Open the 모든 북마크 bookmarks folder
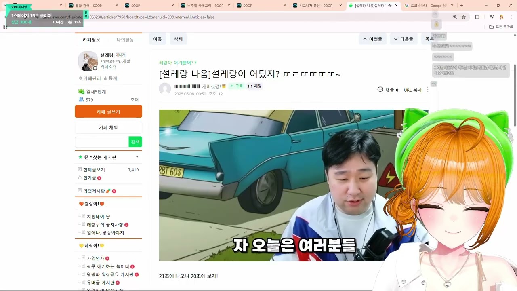This screenshot has height=291, width=517. coord(501,27)
